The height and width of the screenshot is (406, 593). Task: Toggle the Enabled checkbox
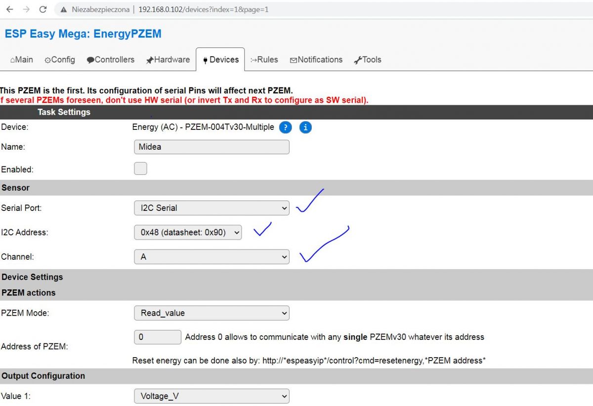(140, 169)
